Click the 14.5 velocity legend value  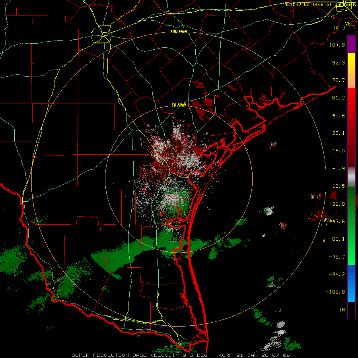pyautogui.click(x=339, y=151)
